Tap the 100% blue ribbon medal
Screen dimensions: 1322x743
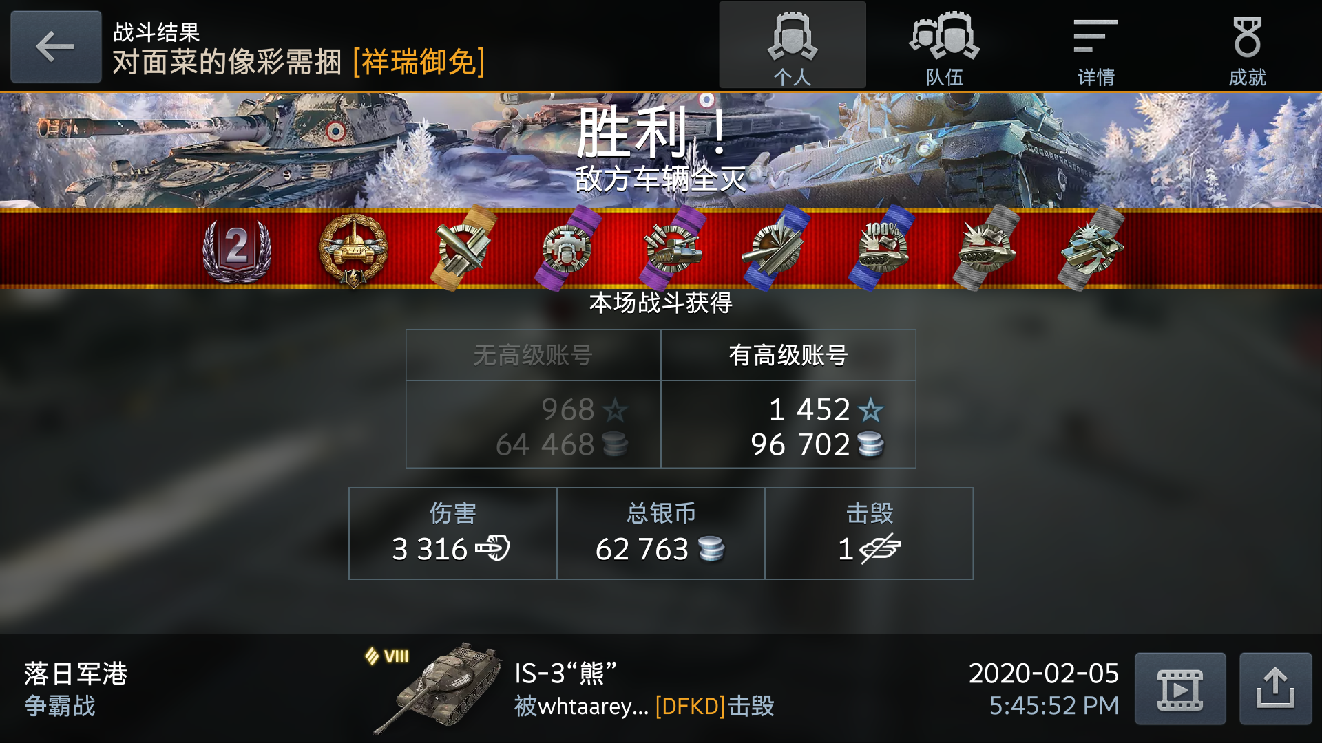[882, 248]
